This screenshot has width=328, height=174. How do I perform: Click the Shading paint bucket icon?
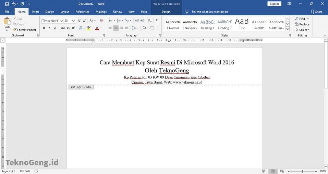(144, 28)
